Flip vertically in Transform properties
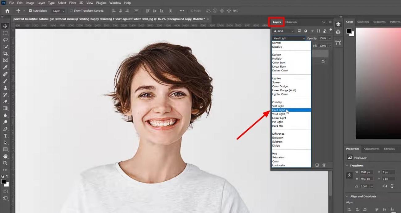The height and width of the screenshot is (213, 401). [x=392, y=186]
